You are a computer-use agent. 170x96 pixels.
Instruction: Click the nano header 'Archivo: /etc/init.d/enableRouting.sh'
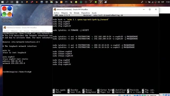click(103, 15)
